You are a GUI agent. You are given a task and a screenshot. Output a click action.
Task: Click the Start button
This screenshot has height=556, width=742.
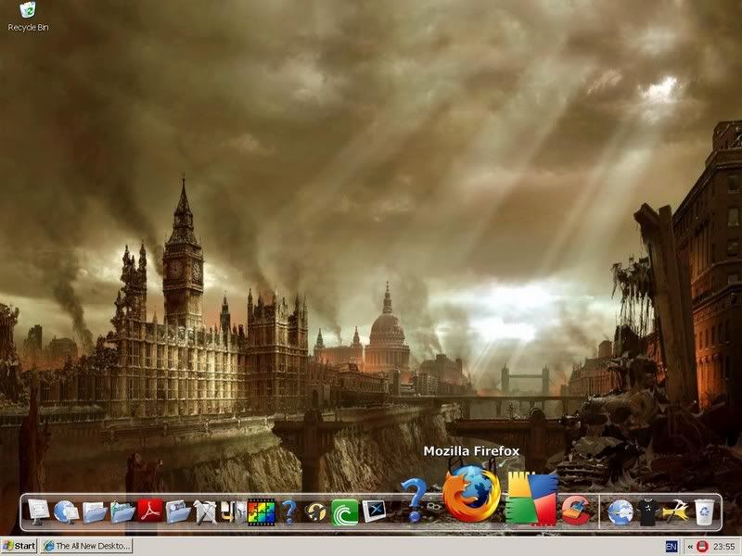tap(19, 546)
